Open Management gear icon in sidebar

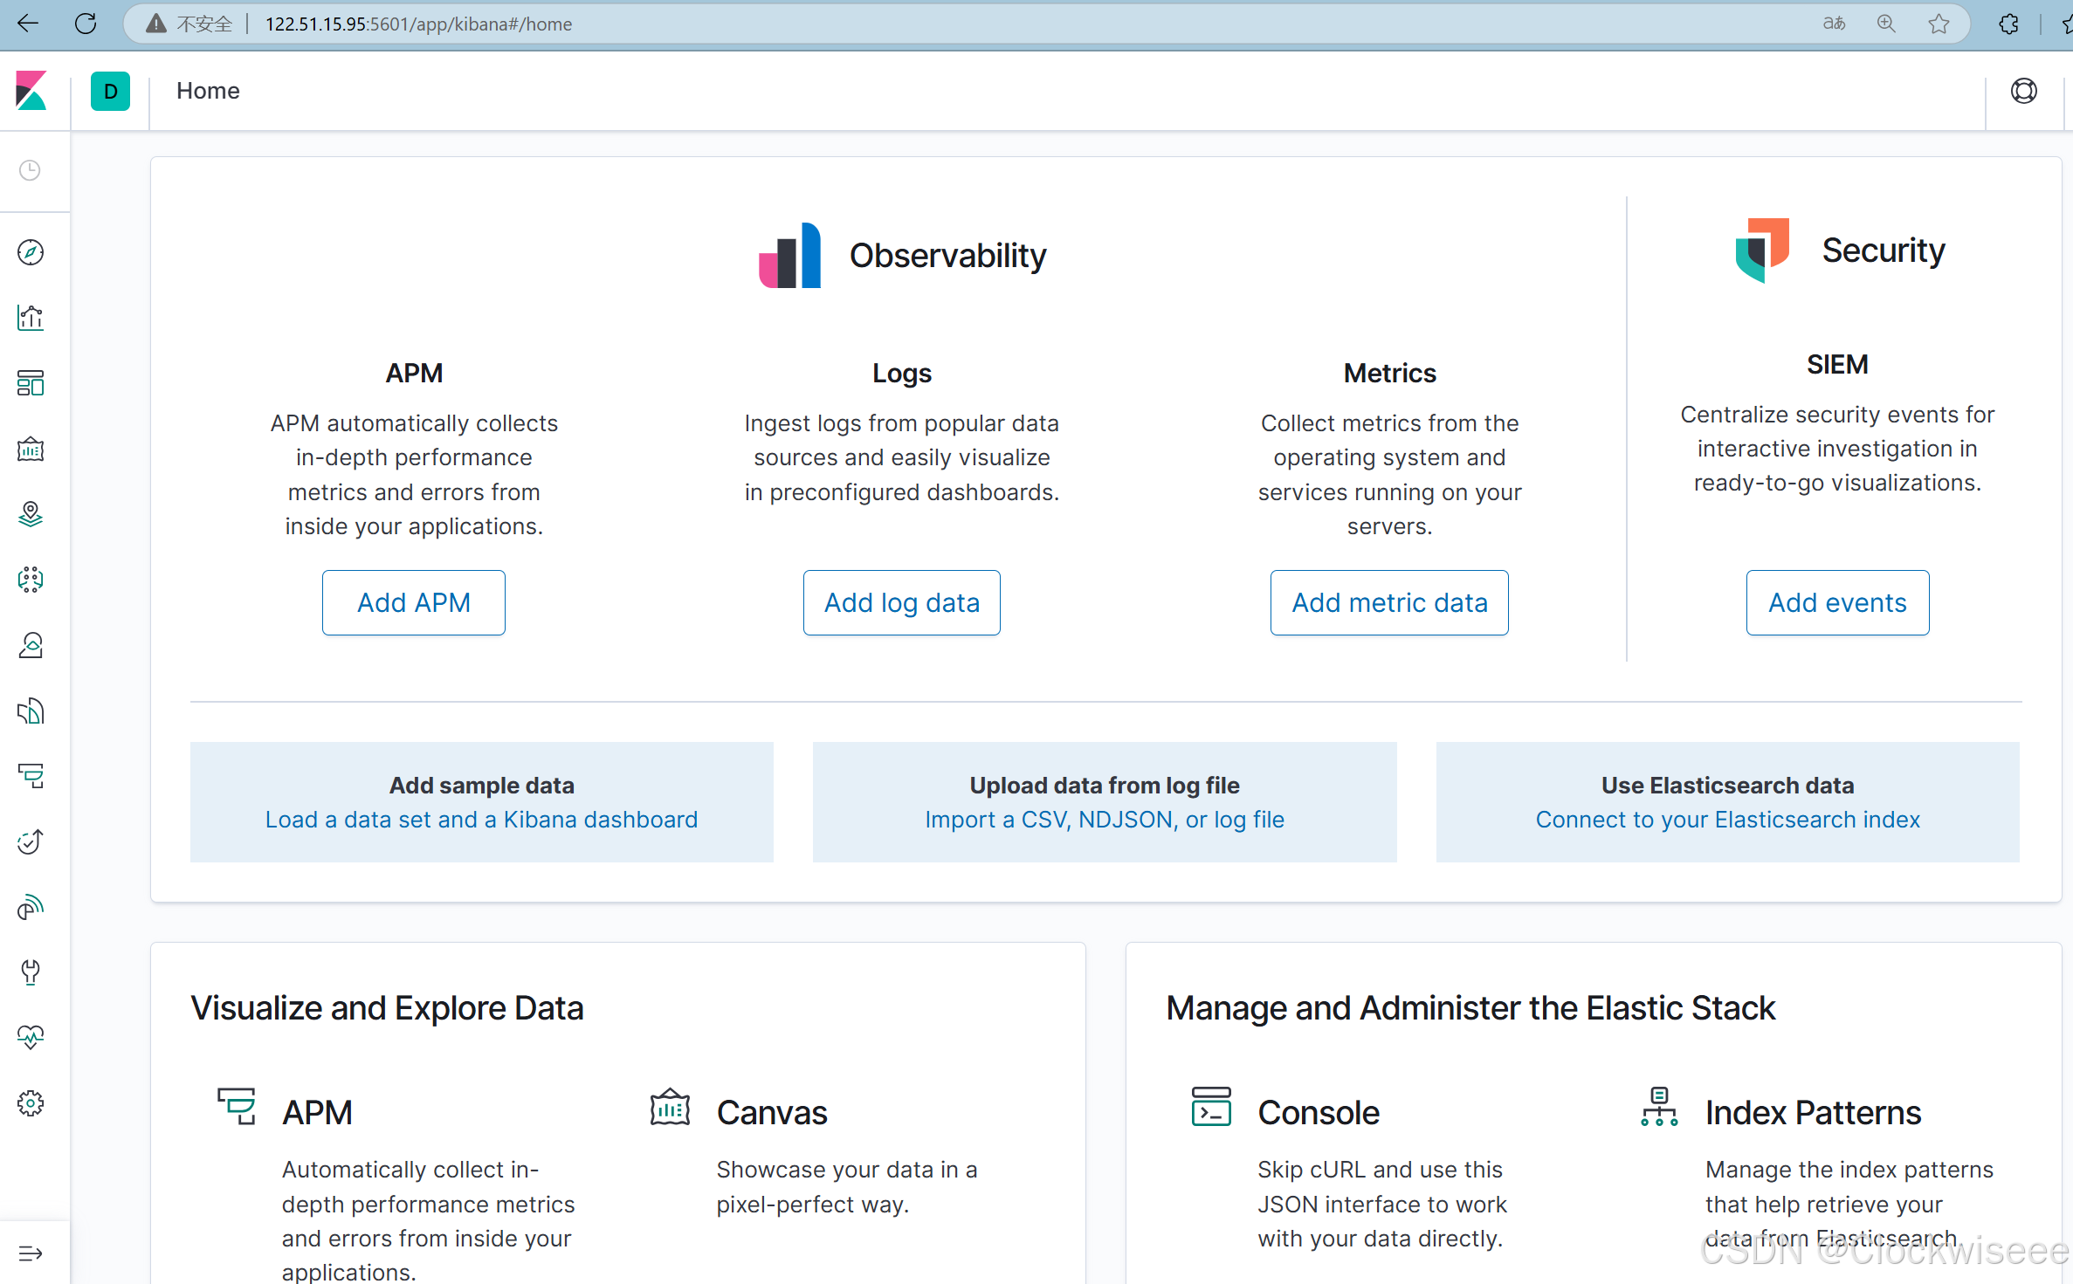point(31,1103)
